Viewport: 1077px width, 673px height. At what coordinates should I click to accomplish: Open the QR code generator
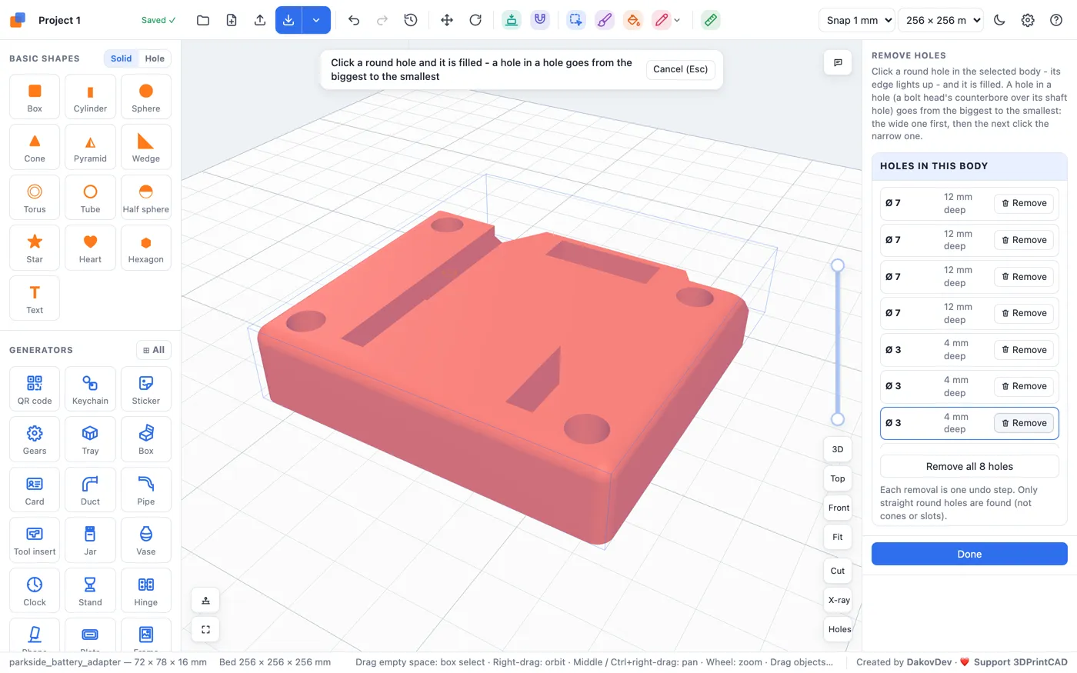[x=35, y=388]
